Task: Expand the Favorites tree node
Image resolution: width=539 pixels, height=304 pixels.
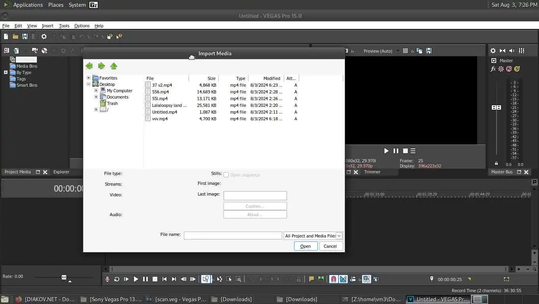Action: pos(88,78)
